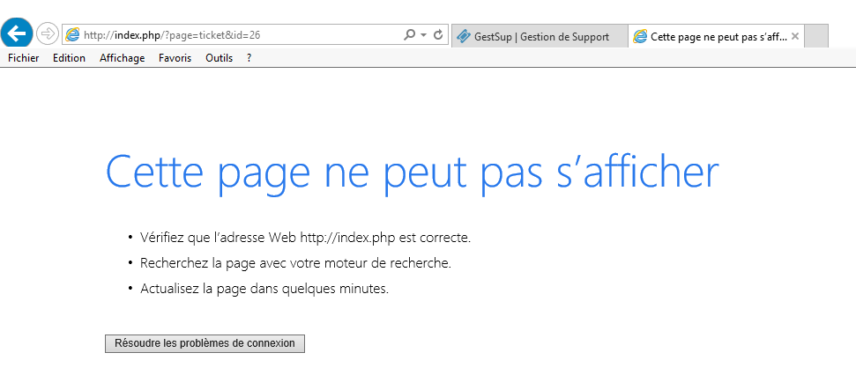856x375 pixels.
Task: Click 'Résoudre les problèmes de connexion' button
Action: click(205, 343)
